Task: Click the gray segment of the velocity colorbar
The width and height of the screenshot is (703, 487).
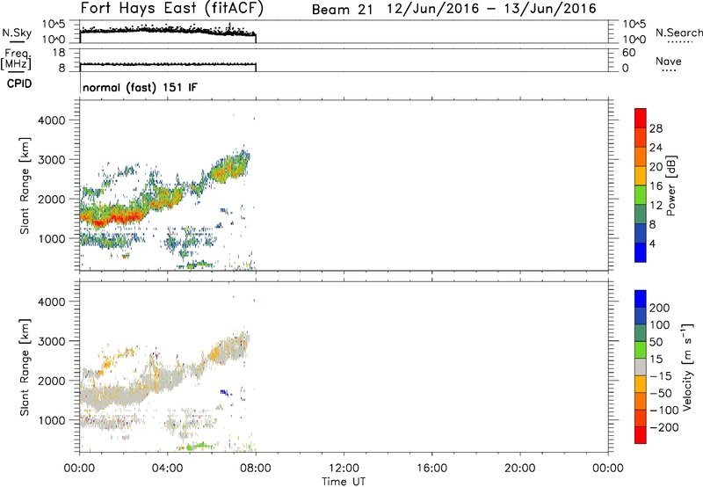Action: pos(641,367)
